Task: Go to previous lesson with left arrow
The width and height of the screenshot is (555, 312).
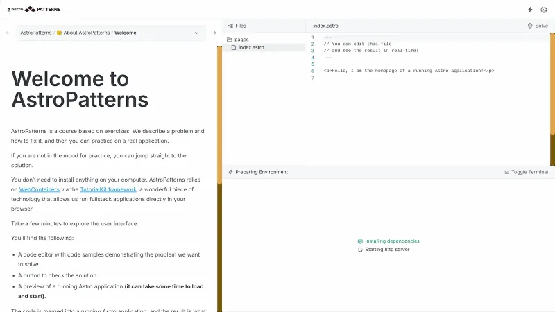Action: pyautogui.click(x=8, y=33)
